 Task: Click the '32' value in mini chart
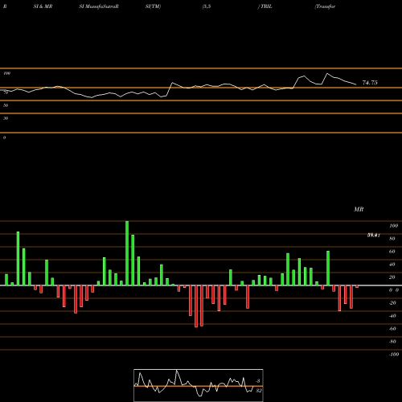point(259,391)
